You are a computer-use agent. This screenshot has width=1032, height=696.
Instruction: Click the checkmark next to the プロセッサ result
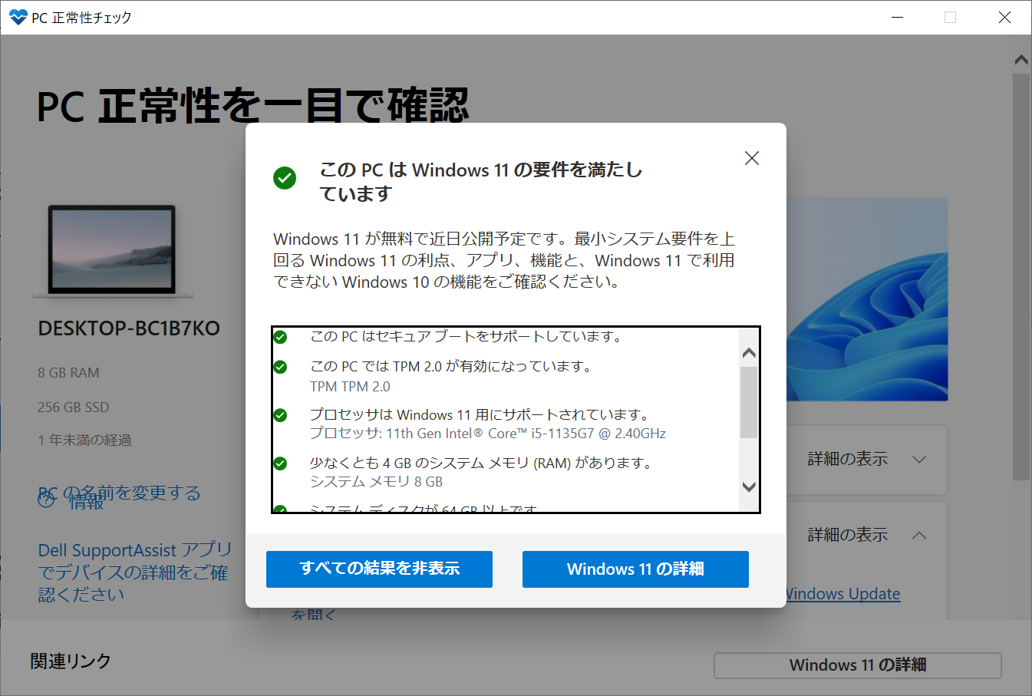click(281, 415)
